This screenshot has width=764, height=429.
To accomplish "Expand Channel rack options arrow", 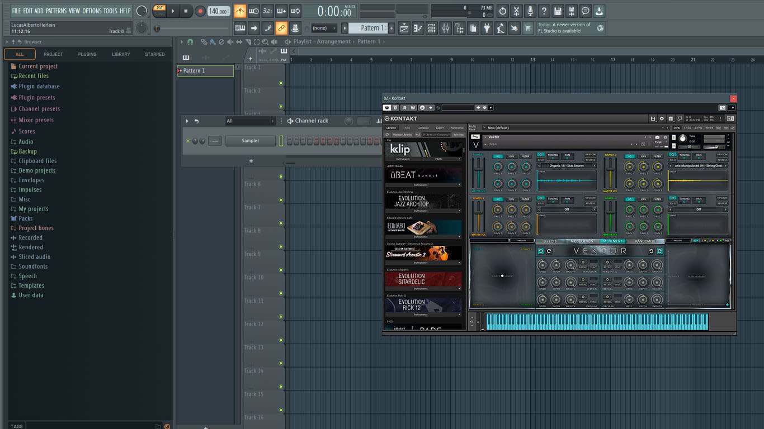I will click(x=187, y=121).
